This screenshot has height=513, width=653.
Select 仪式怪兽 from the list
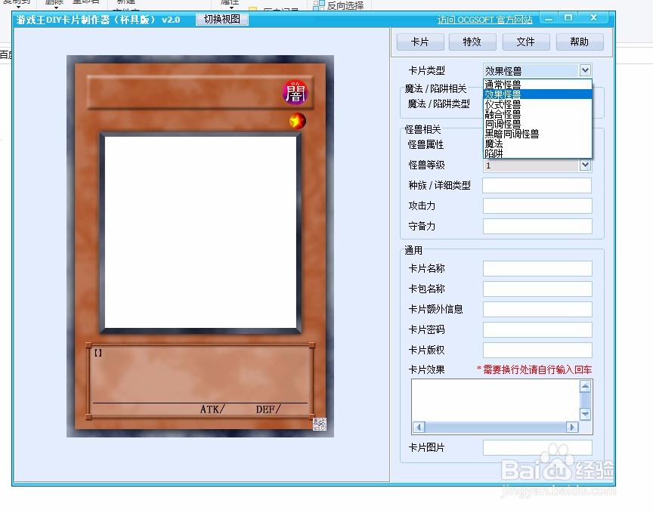tap(537, 104)
